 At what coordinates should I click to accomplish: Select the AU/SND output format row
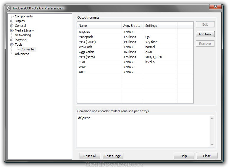coord(135,32)
